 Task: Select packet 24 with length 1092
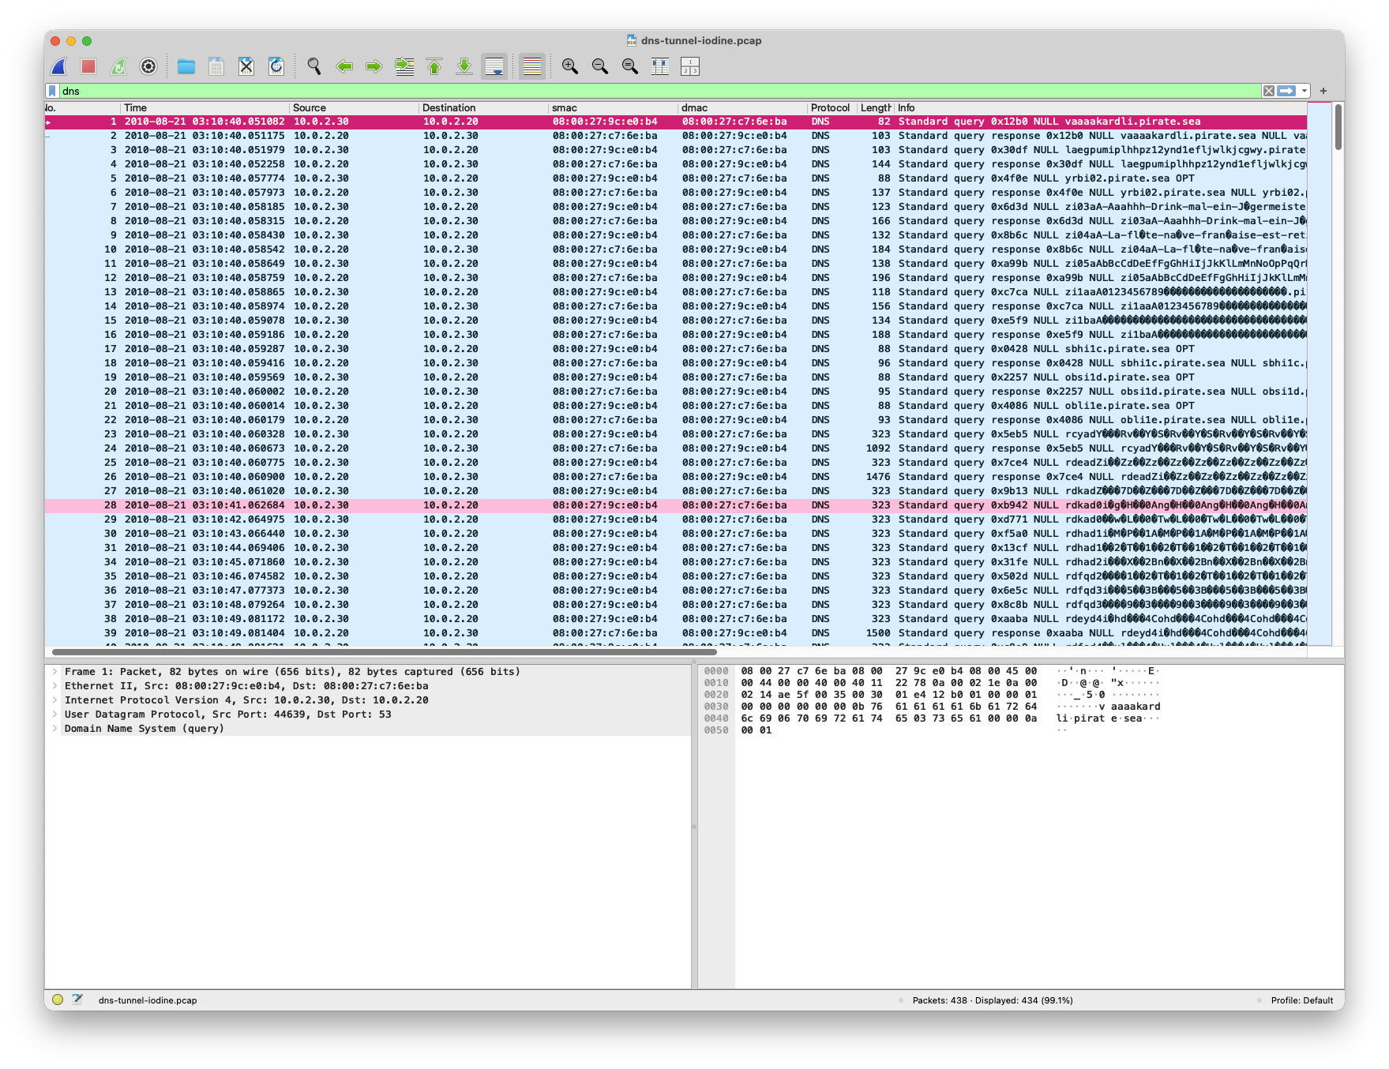point(675,448)
